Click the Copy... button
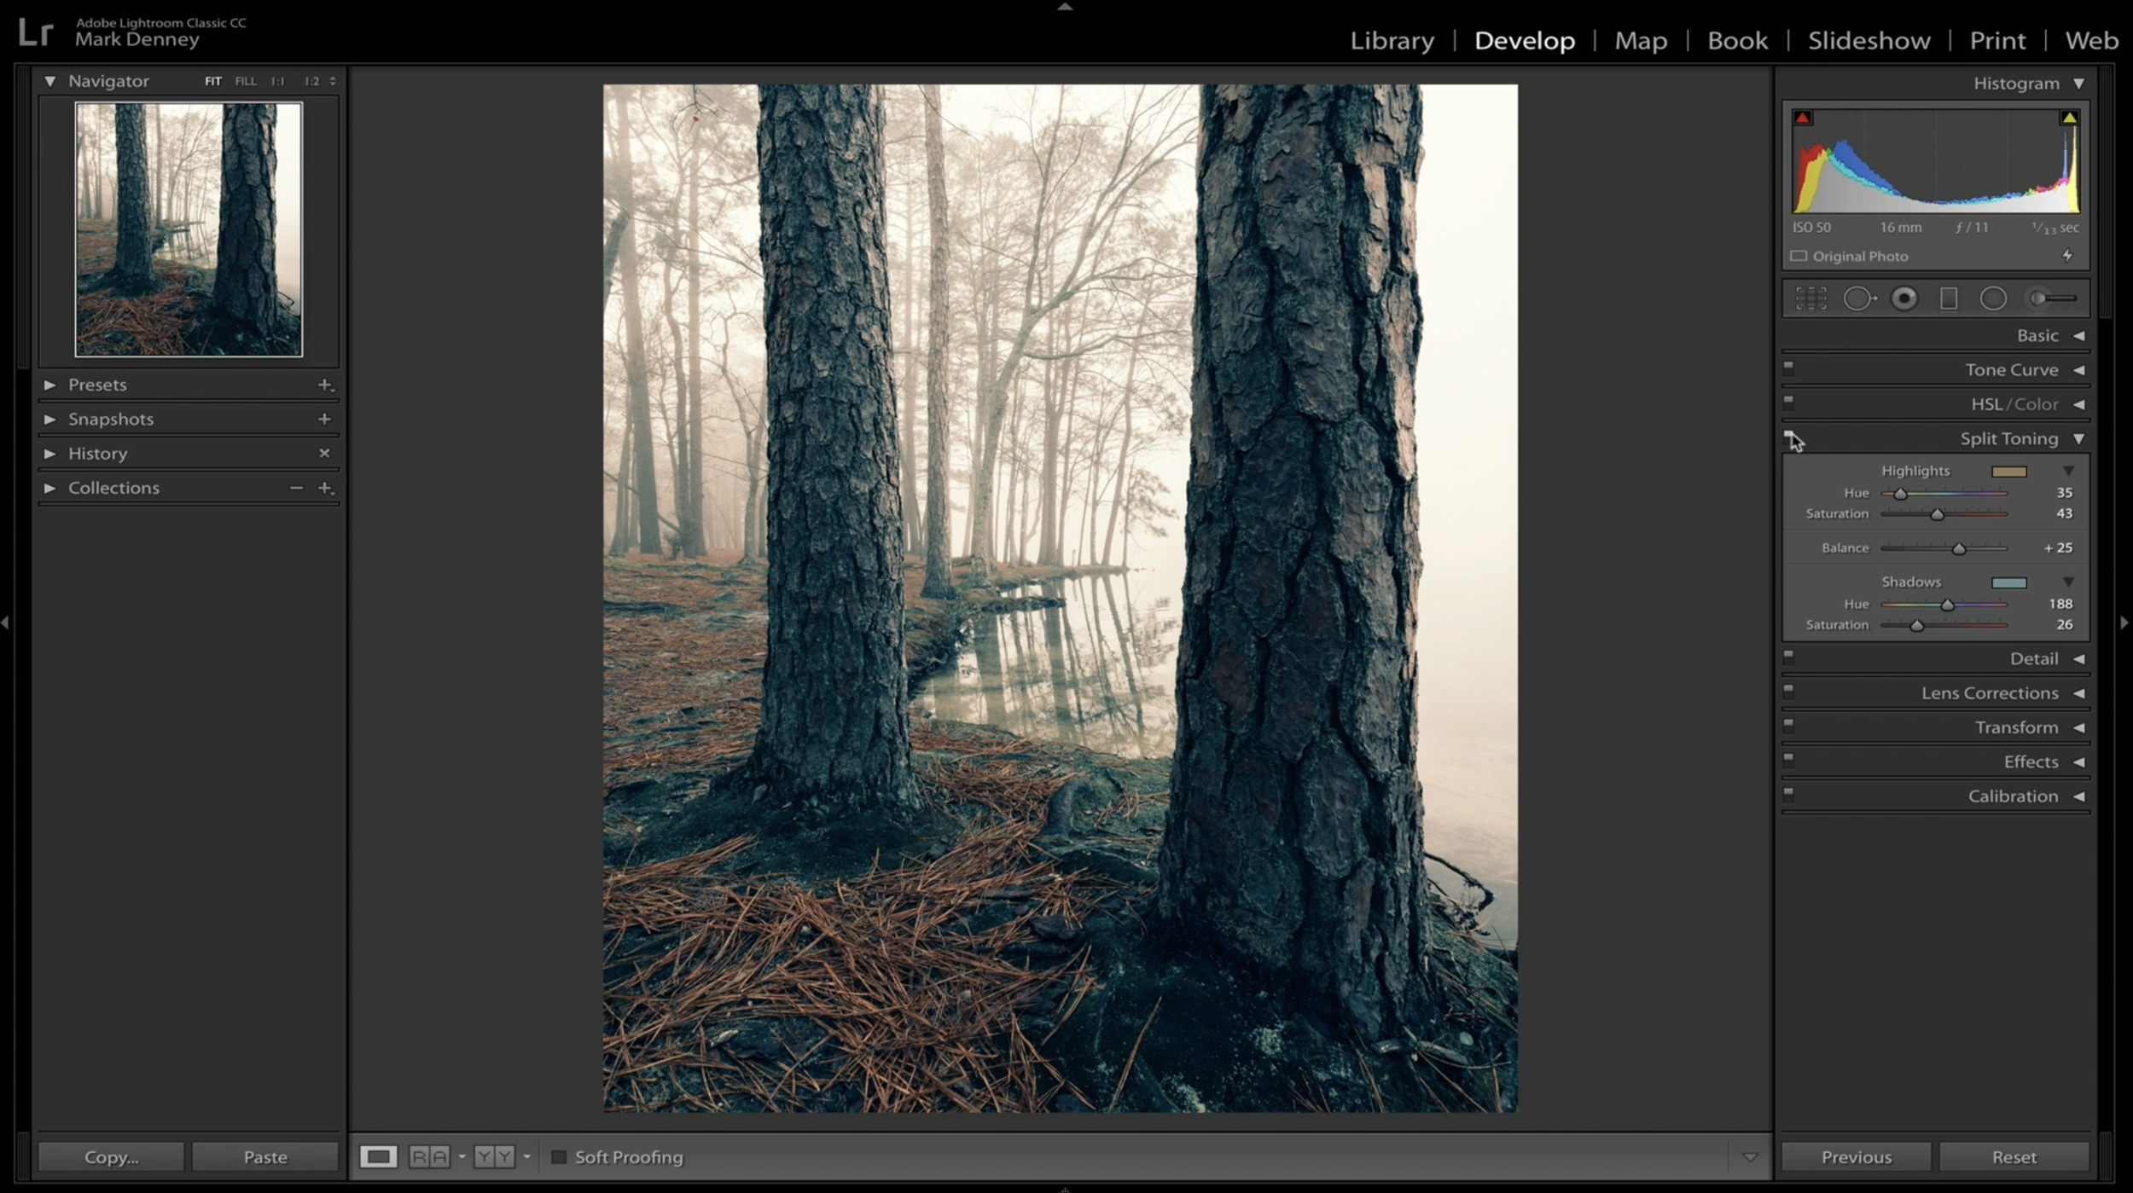This screenshot has height=1193, width=2133. 111,1157
